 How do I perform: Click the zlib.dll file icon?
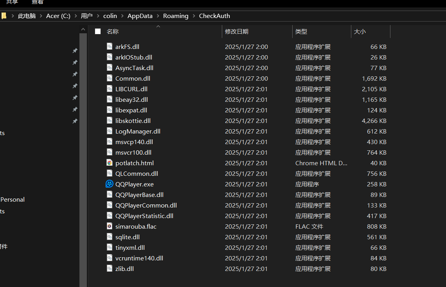click(110, 269)
